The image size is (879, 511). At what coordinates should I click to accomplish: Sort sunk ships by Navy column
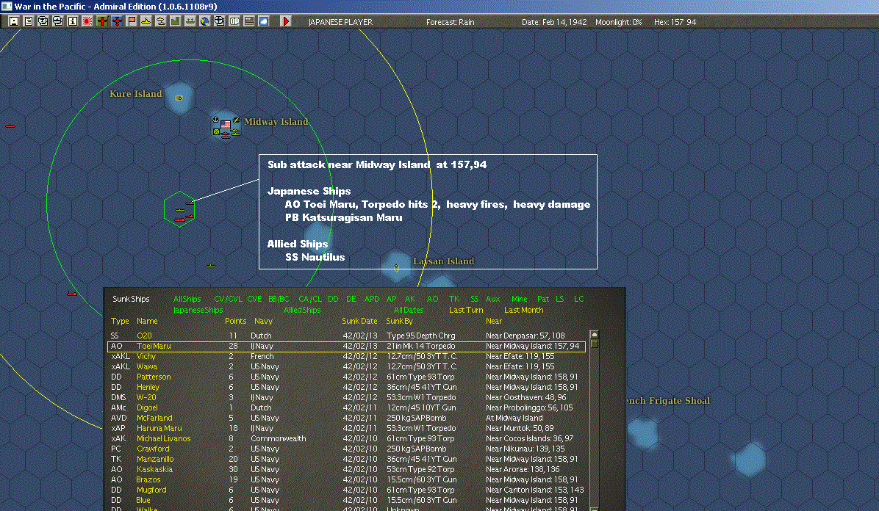pos(263,321)
